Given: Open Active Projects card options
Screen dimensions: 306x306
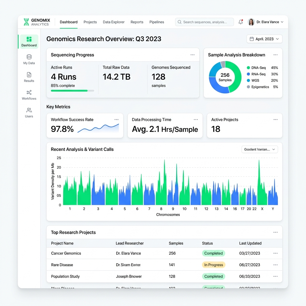Looking at the screenshot, I should pyautogui.click(x=276, y=120).
